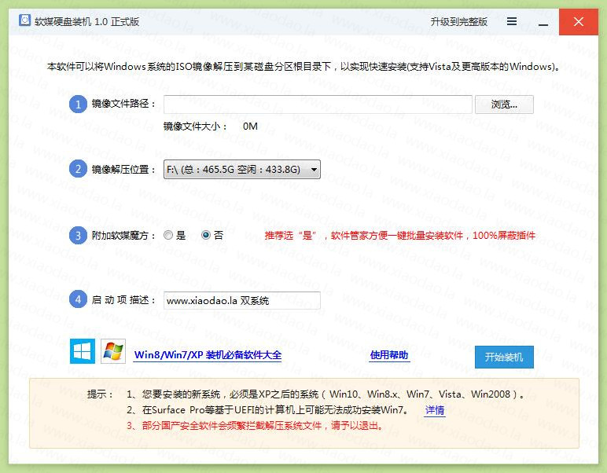Click the red tip about 国产安全软件
This screenshot has height=473, width=607.
tap(255, 426)
